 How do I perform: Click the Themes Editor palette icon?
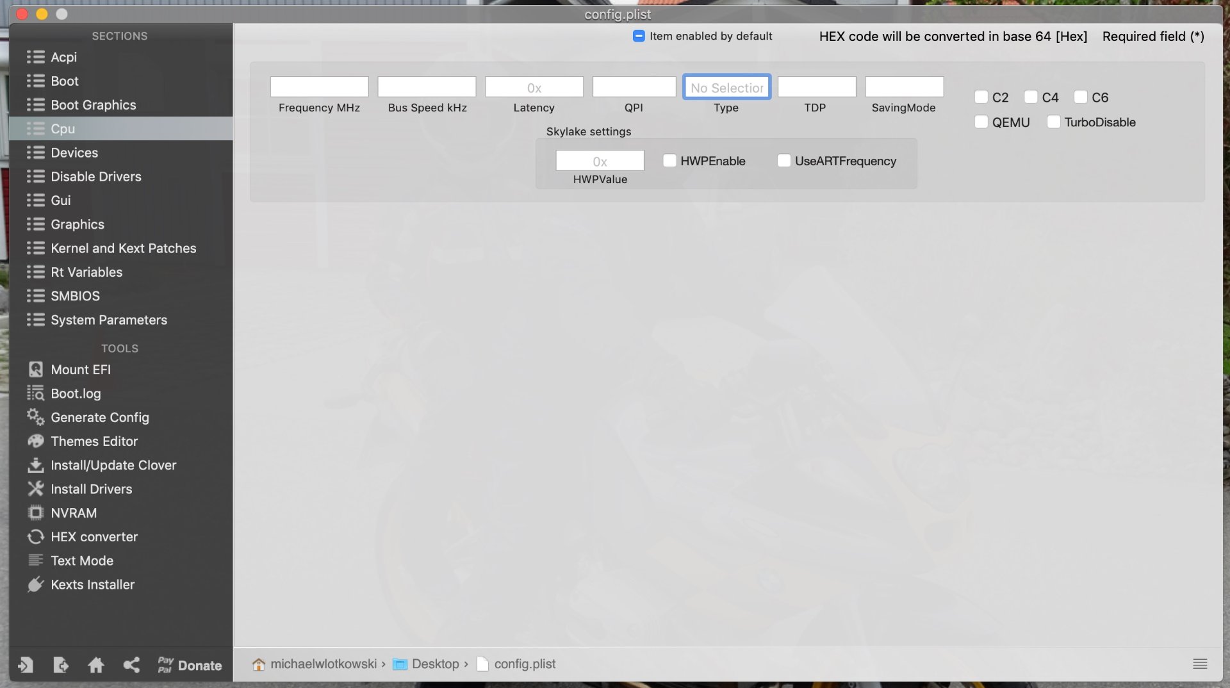[x=36, y=441]
